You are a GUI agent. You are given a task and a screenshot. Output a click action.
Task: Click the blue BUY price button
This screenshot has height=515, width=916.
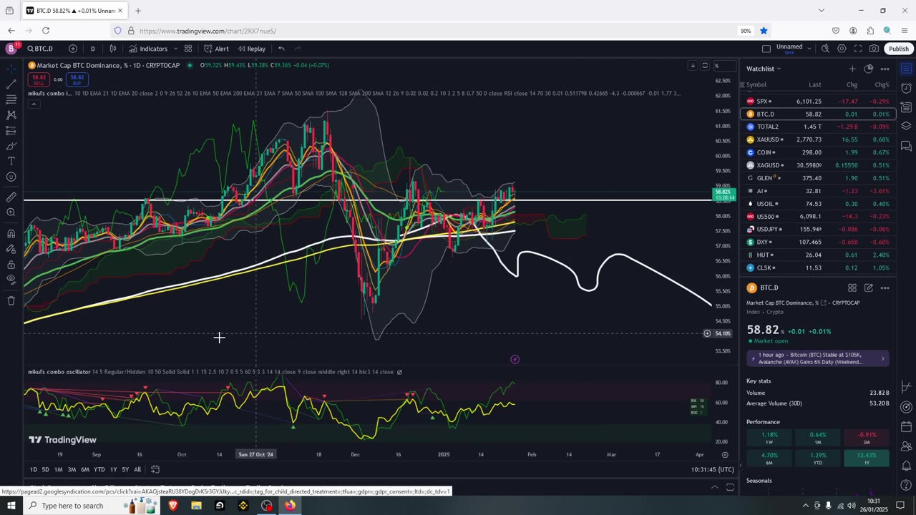click(x=77, y=79)
